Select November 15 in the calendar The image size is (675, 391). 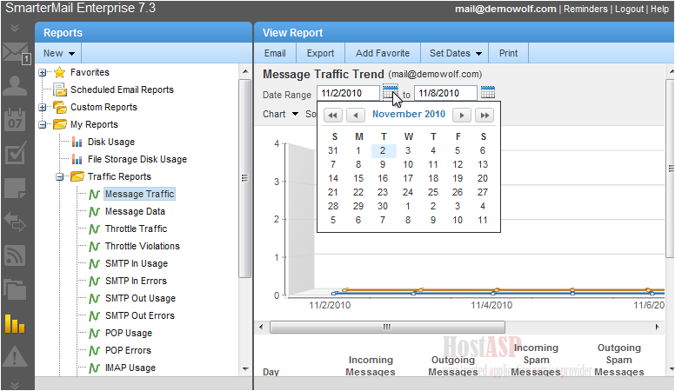point(358,178)
